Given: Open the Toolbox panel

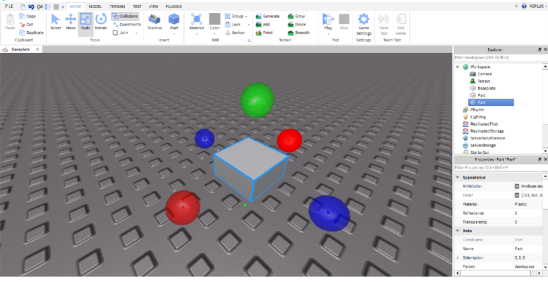Looking at the screenshot, I should (154, 22).
